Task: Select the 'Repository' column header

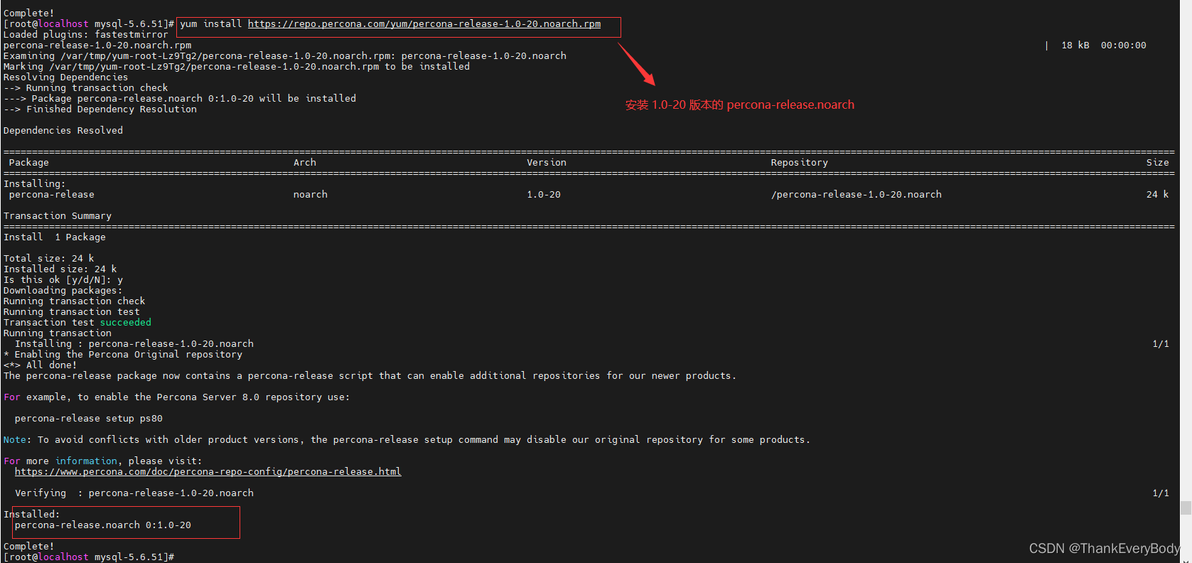Action: (x=800, y=163)
